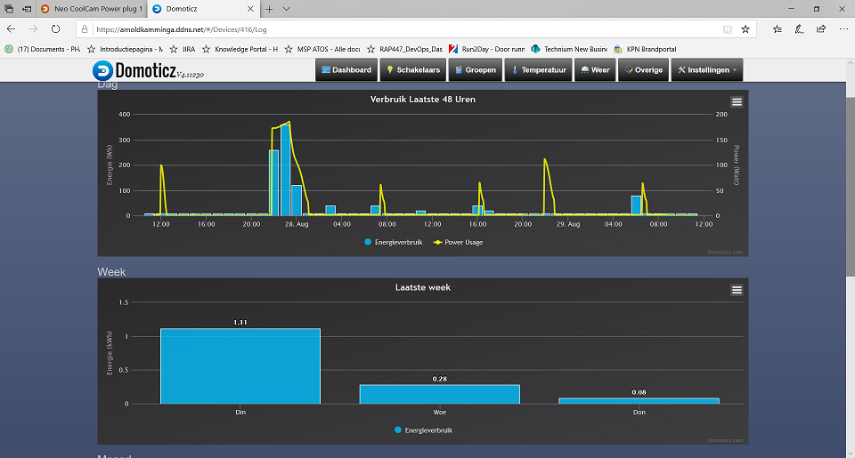Go back to the previous page
855x458 pixels.
pos(11,28)
